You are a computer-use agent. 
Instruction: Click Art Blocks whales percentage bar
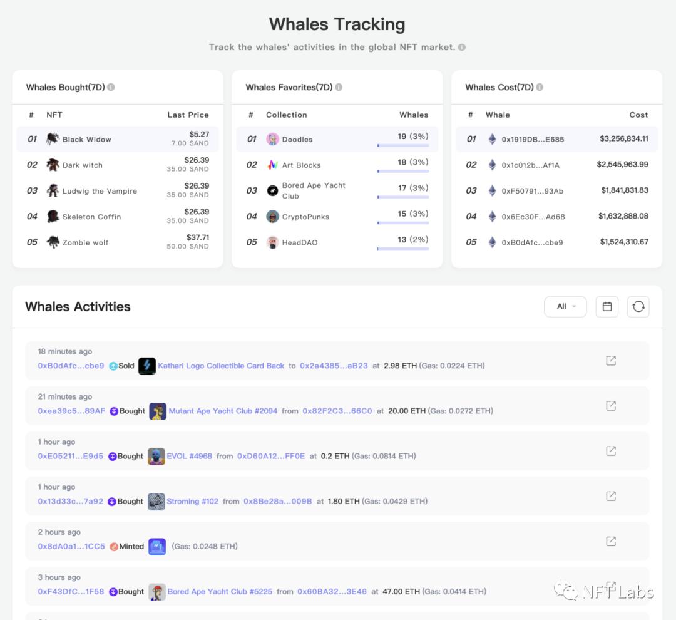(x=403, y=172)
